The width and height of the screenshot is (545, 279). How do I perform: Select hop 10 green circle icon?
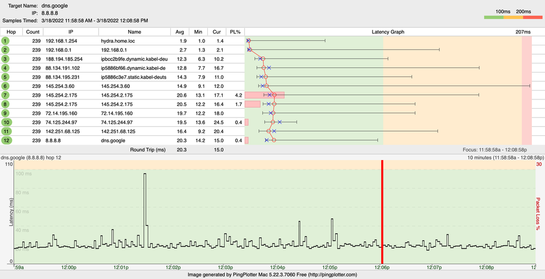pyautogui.click(x=7, y=122)
